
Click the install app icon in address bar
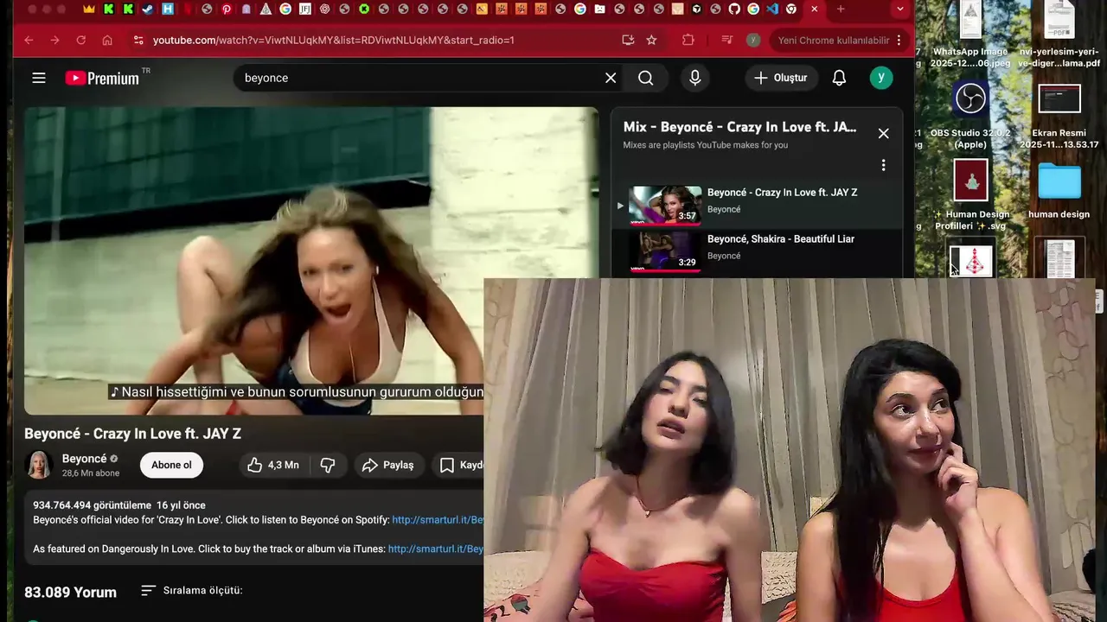pos(628,40)
